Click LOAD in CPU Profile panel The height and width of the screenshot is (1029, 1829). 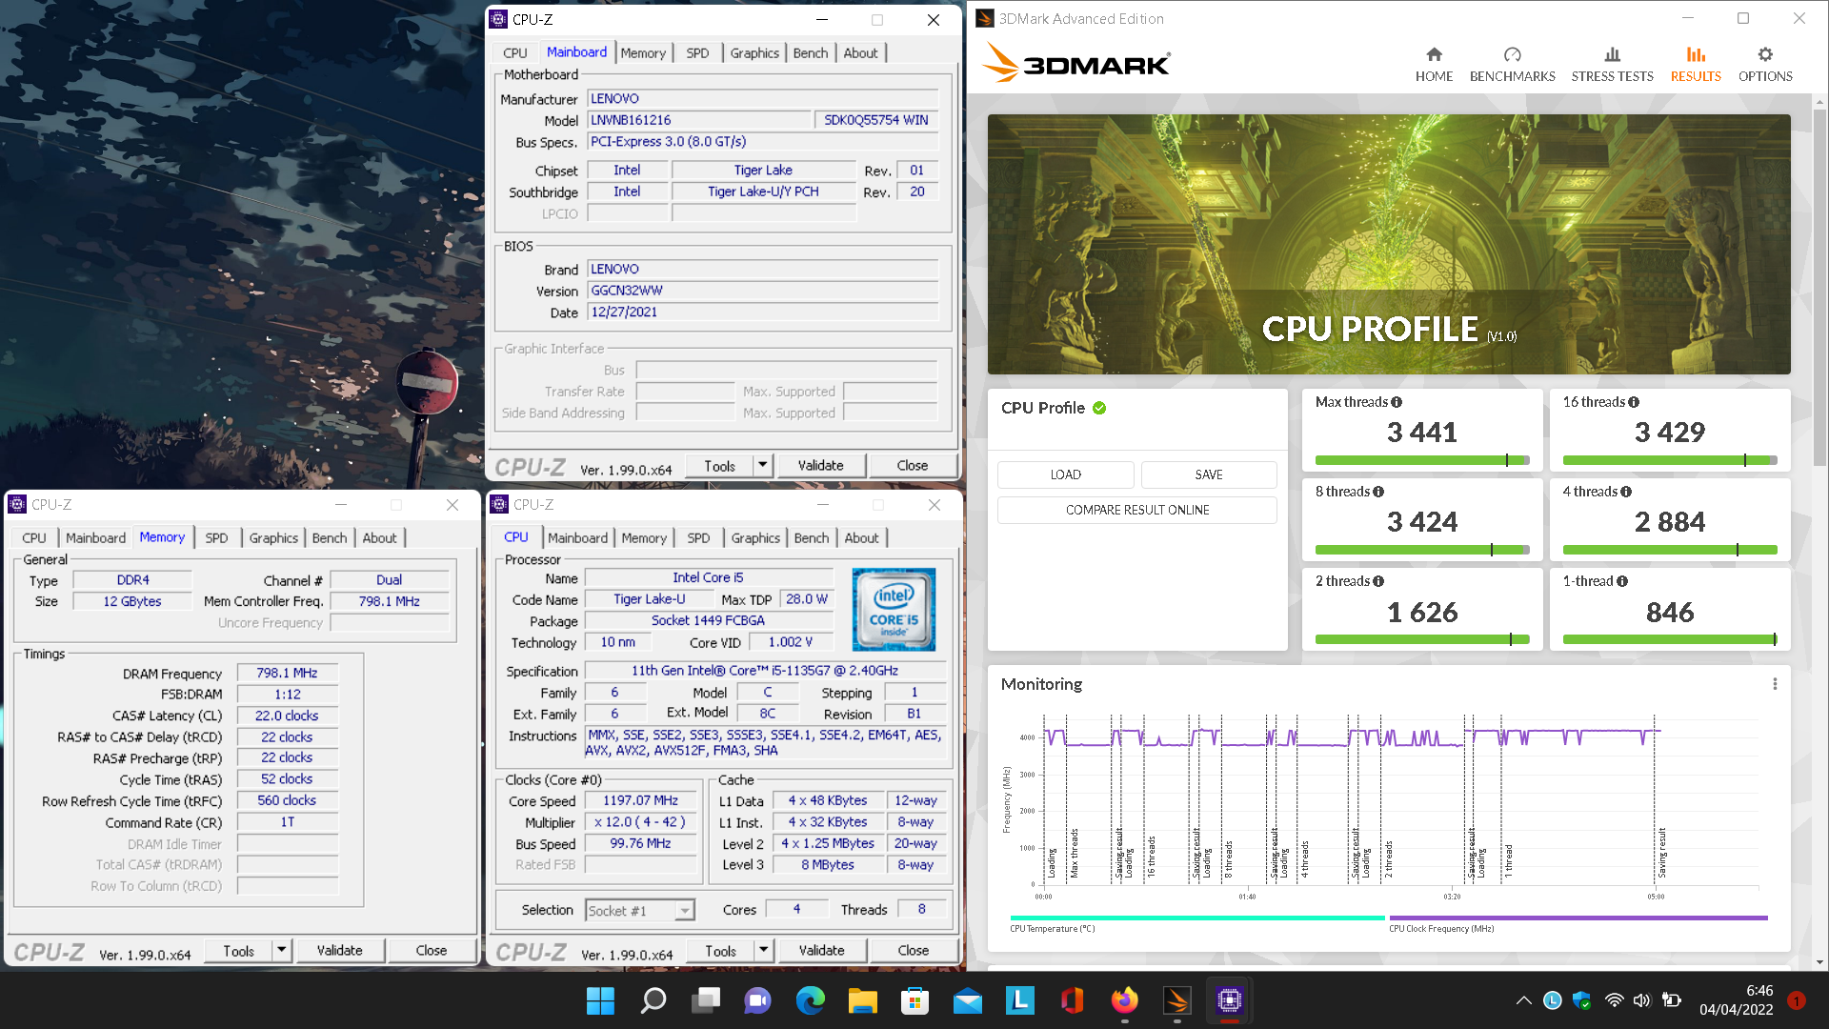(1065, 474)
